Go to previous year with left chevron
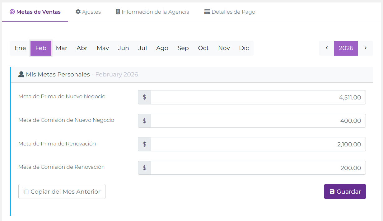The width and height of the screenshot is (383, 221). 327,48
